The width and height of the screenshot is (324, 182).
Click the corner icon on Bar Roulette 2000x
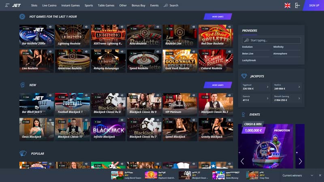(x=50, y=27)
